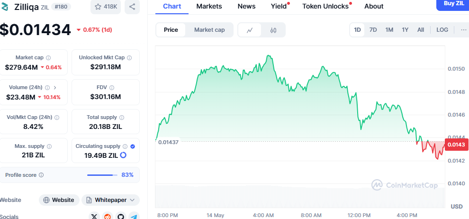Open the X social link icon
The height and width of the screenshot is (219, 469).
point(95,217)
